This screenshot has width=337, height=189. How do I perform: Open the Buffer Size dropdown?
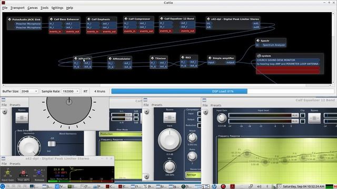point(29,91)
